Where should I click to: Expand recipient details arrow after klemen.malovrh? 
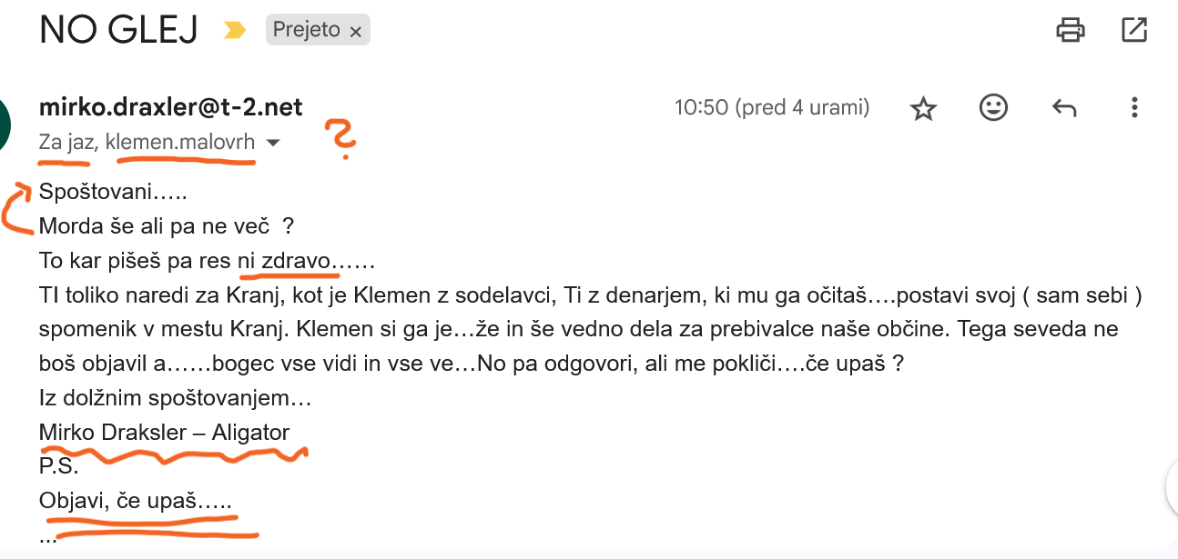point(273,143)
